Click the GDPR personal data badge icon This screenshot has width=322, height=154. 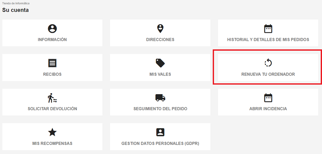coord(160,132)
